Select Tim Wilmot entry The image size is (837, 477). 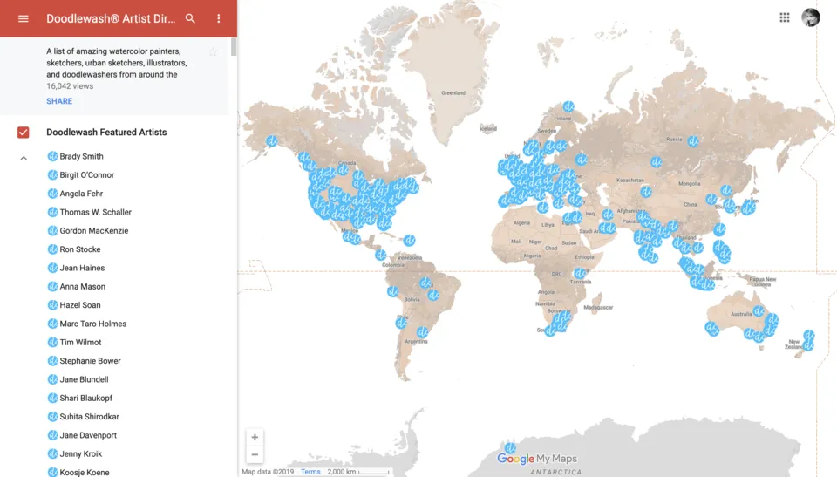click(80, 343)
